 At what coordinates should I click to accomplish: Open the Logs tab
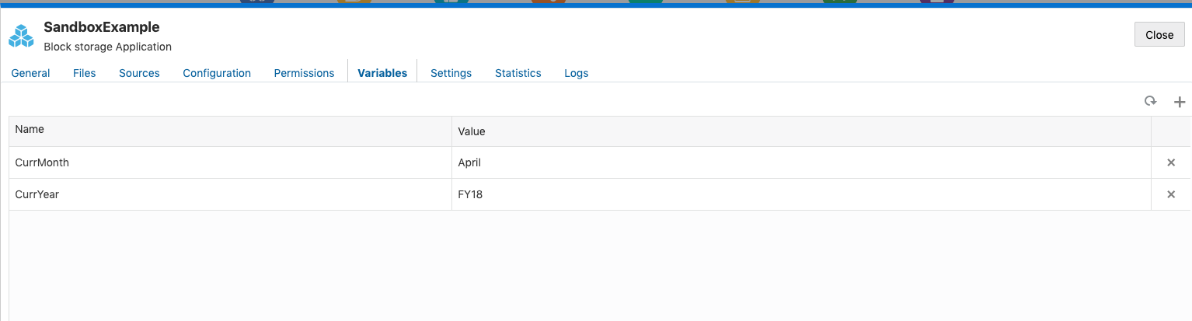coord(576,73)
